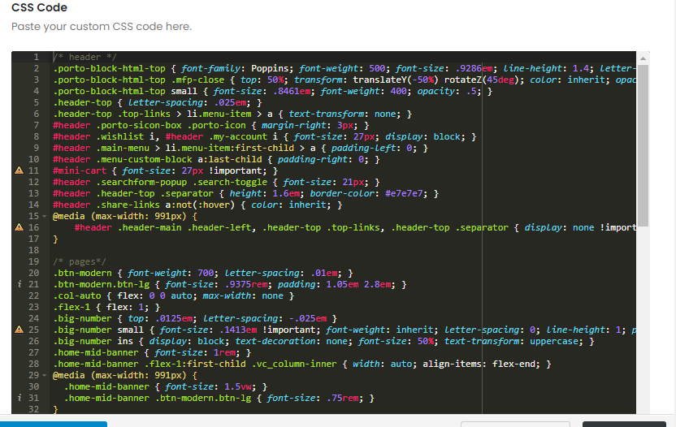Click '.menu-custom-block' on line 10
Image resolution: width=676 pixels, height=427 pixels.
pos(144,159)
